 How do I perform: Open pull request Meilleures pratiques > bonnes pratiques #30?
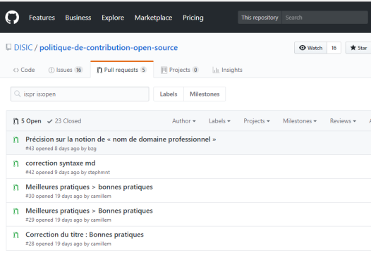(x=89, y=187)
